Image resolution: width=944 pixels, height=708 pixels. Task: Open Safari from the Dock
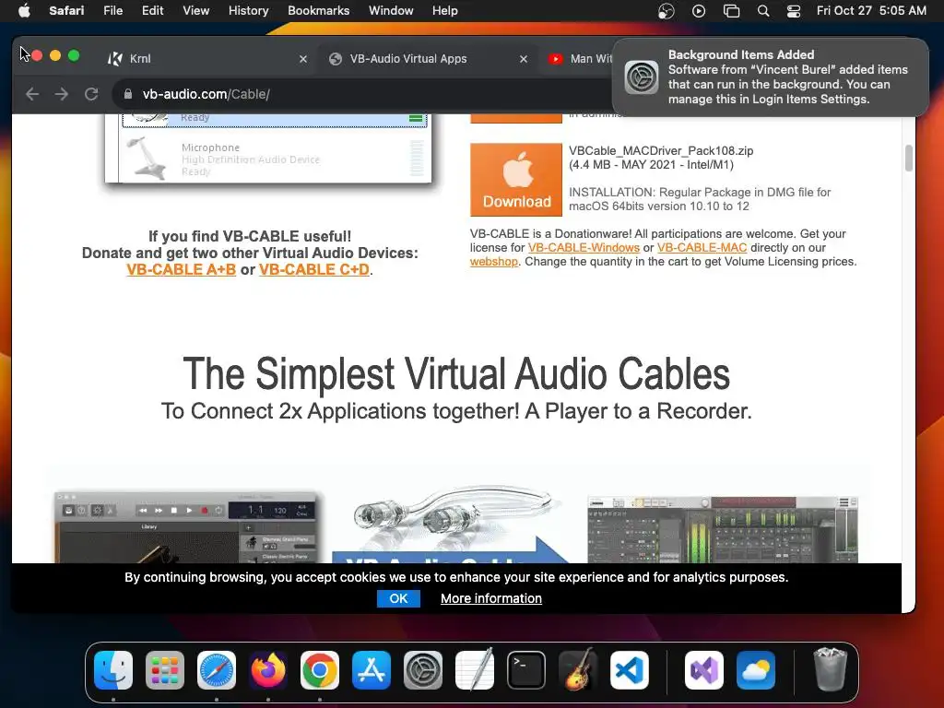point(217,670)
